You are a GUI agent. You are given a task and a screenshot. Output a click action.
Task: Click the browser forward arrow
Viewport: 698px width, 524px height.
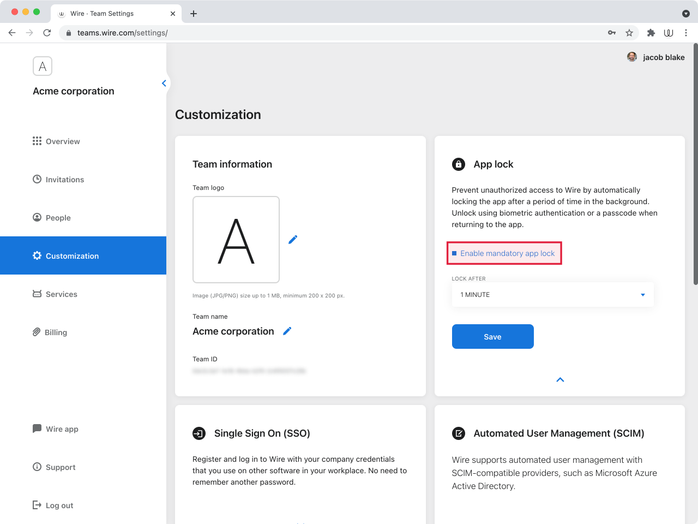(29, 33)
